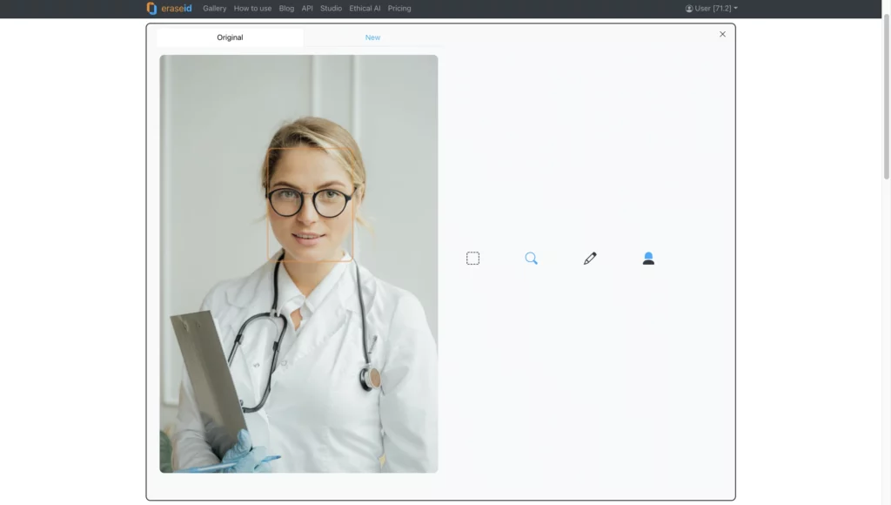Click the eraseid logo

click(x=168, y=8)
